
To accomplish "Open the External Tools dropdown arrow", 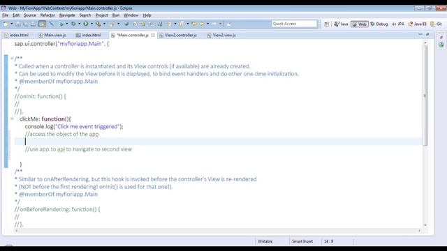I will tap(104, 24).
